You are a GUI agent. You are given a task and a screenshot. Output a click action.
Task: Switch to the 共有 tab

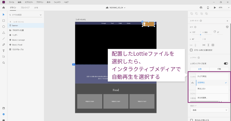36,8
